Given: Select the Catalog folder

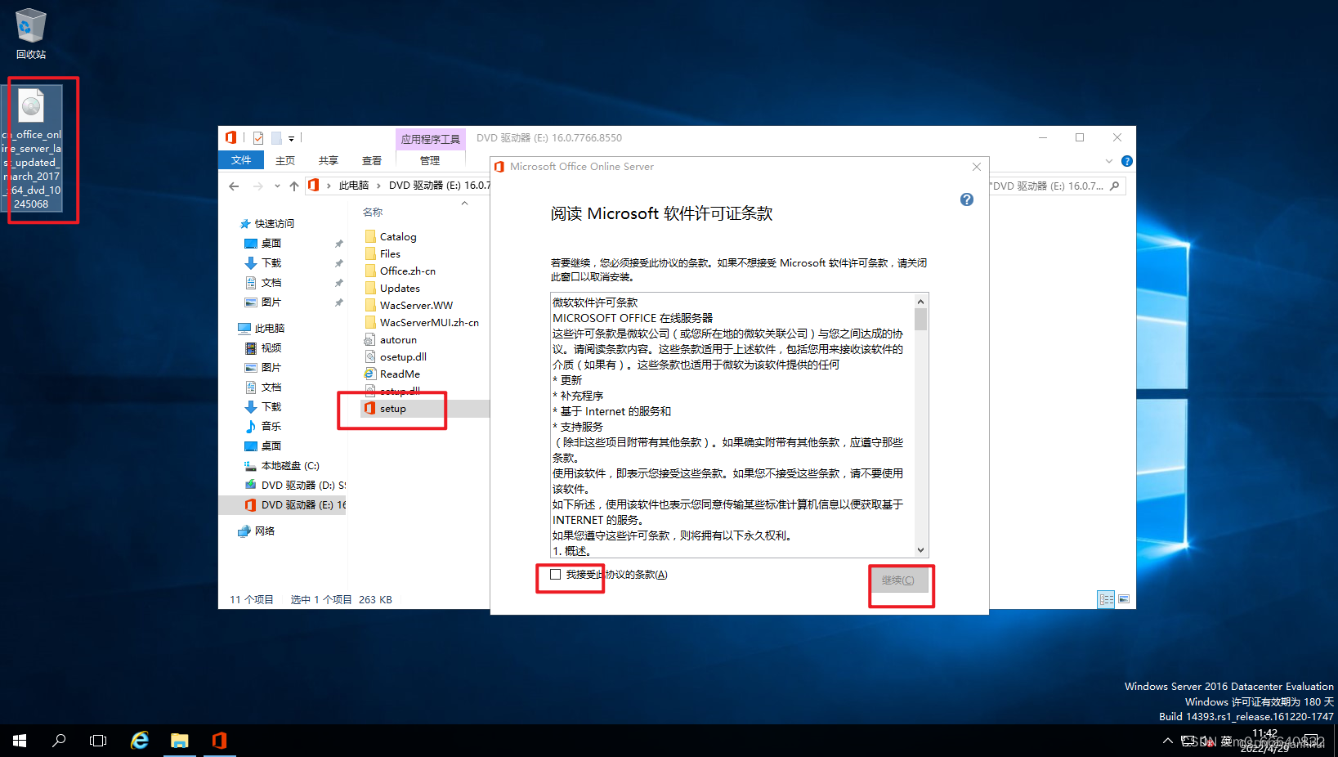Looking at the screenshot, I should (x=398, y=236).
